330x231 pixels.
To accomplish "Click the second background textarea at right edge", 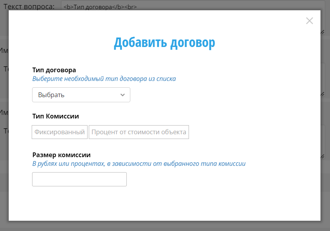I will click(x=323, y=79).
